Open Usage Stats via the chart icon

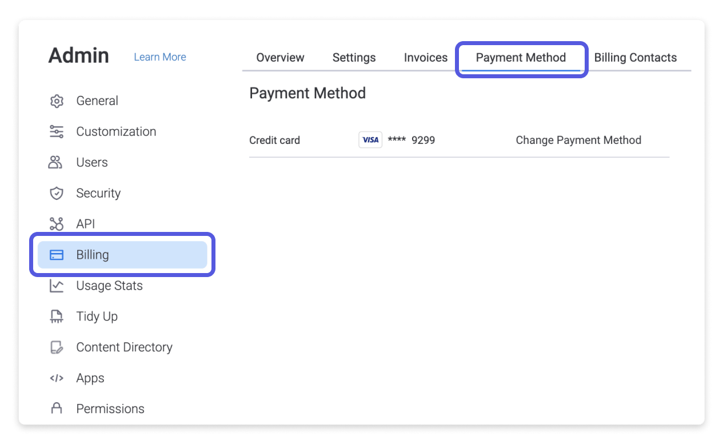[x=57, y=286]
